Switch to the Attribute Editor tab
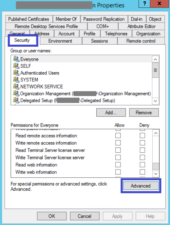Screen dimensions: 170x225 [141, 26]
